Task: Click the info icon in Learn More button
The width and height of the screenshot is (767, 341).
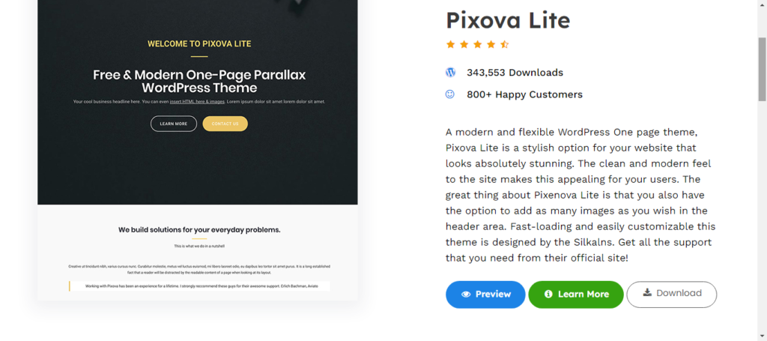Action: (548, 294)
